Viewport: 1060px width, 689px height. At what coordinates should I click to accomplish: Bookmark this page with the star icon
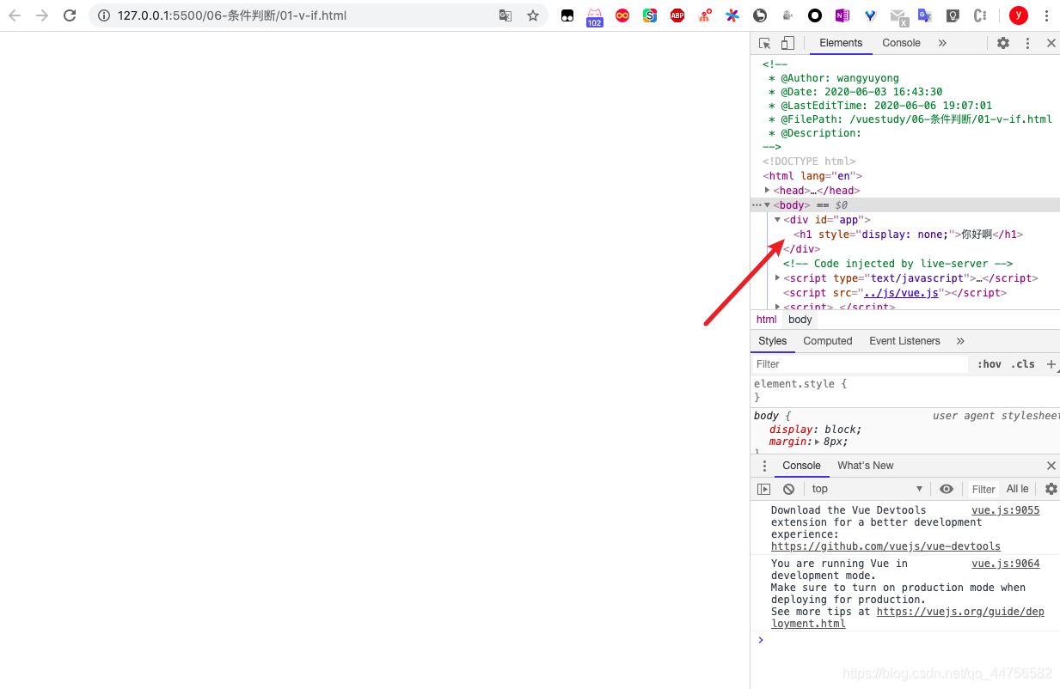[533, 15]
